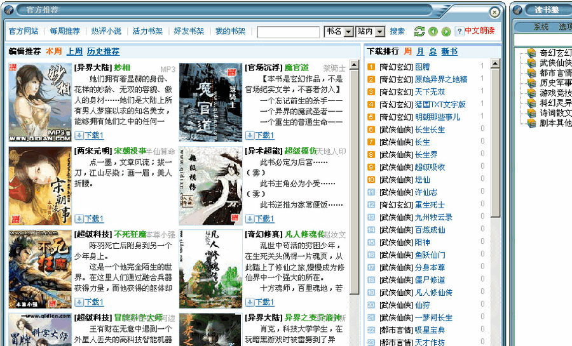Screen dimensions: 572x346
Task: Show 新书 download ranking
Action: coord(449,51)
